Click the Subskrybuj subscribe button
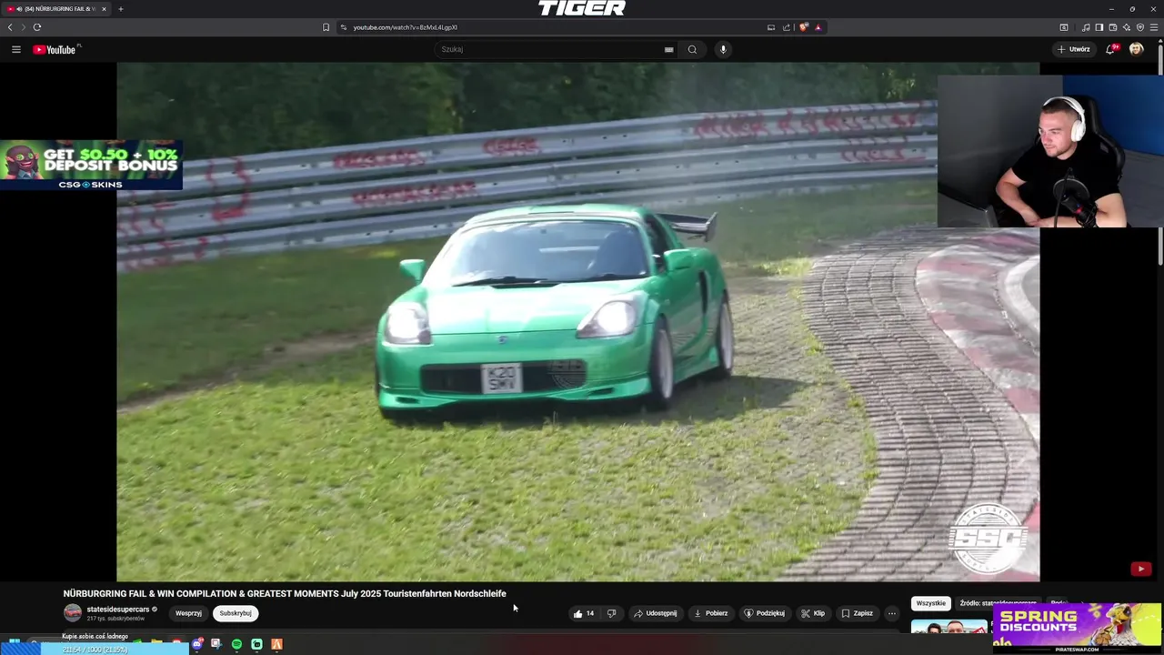The image size is (1164, 655). tap(236, 613)
